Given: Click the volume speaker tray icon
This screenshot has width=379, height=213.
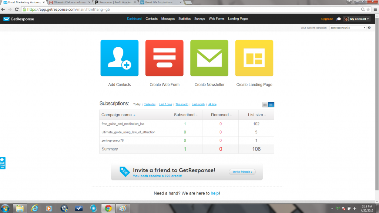Looking at the screenshot, I should point(355,209).
